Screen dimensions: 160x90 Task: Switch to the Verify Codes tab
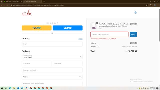coord(12,2)
